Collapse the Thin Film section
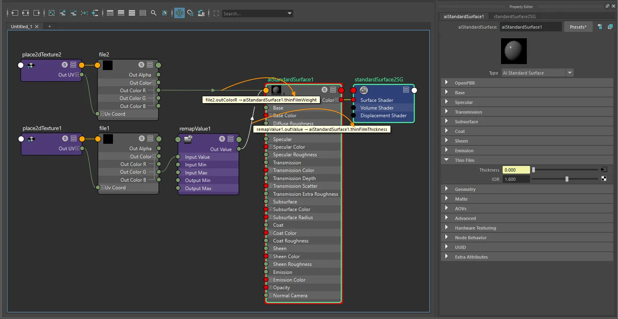The height and width of the screenshot is (319, 618). pyautogui.click(x=447, y=160)
